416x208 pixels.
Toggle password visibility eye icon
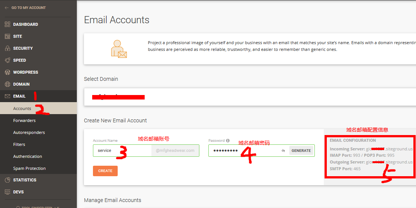[284, 151]
